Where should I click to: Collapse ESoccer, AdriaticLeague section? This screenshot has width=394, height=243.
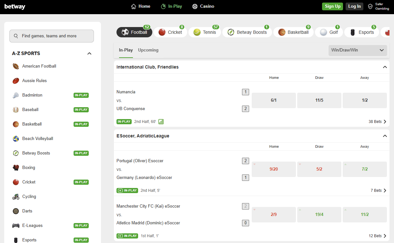click(x=385, y=136)
